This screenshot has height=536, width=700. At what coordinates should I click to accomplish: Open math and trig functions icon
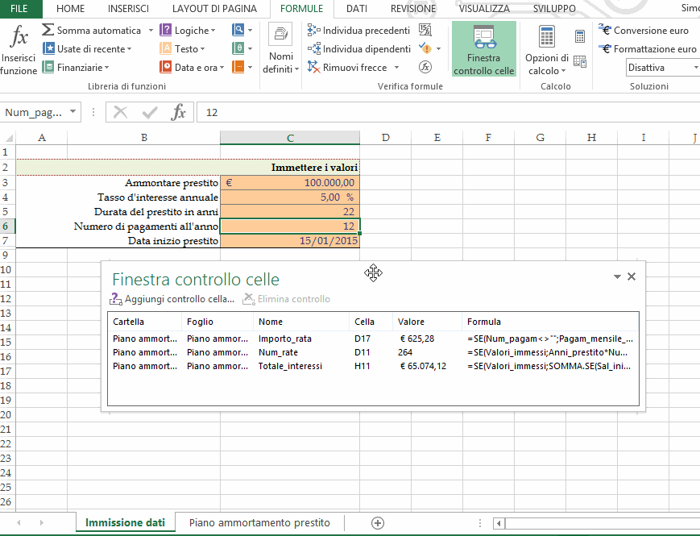[238, 48]
